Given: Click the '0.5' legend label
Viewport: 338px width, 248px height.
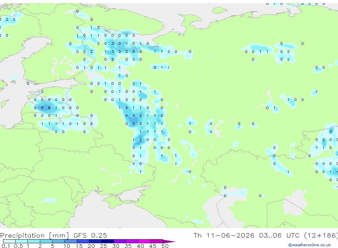Looking at the screenshot, I should (x=18, y=246).
